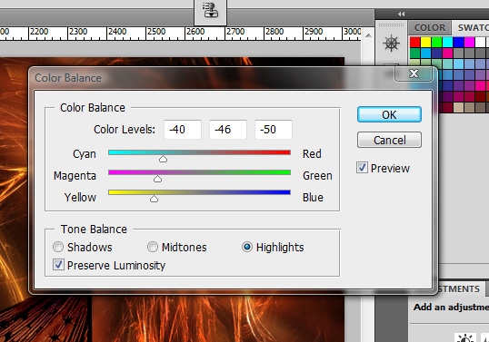Image resolution: width=489 pixels, height=342 pixels.
Task: Pick the red swatch in top row
Action: tap(414, 42)
